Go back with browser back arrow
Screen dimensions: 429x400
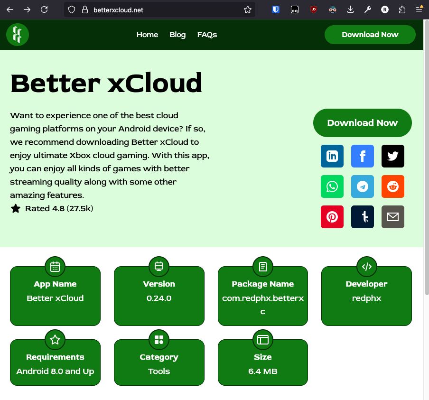point(10,10)
